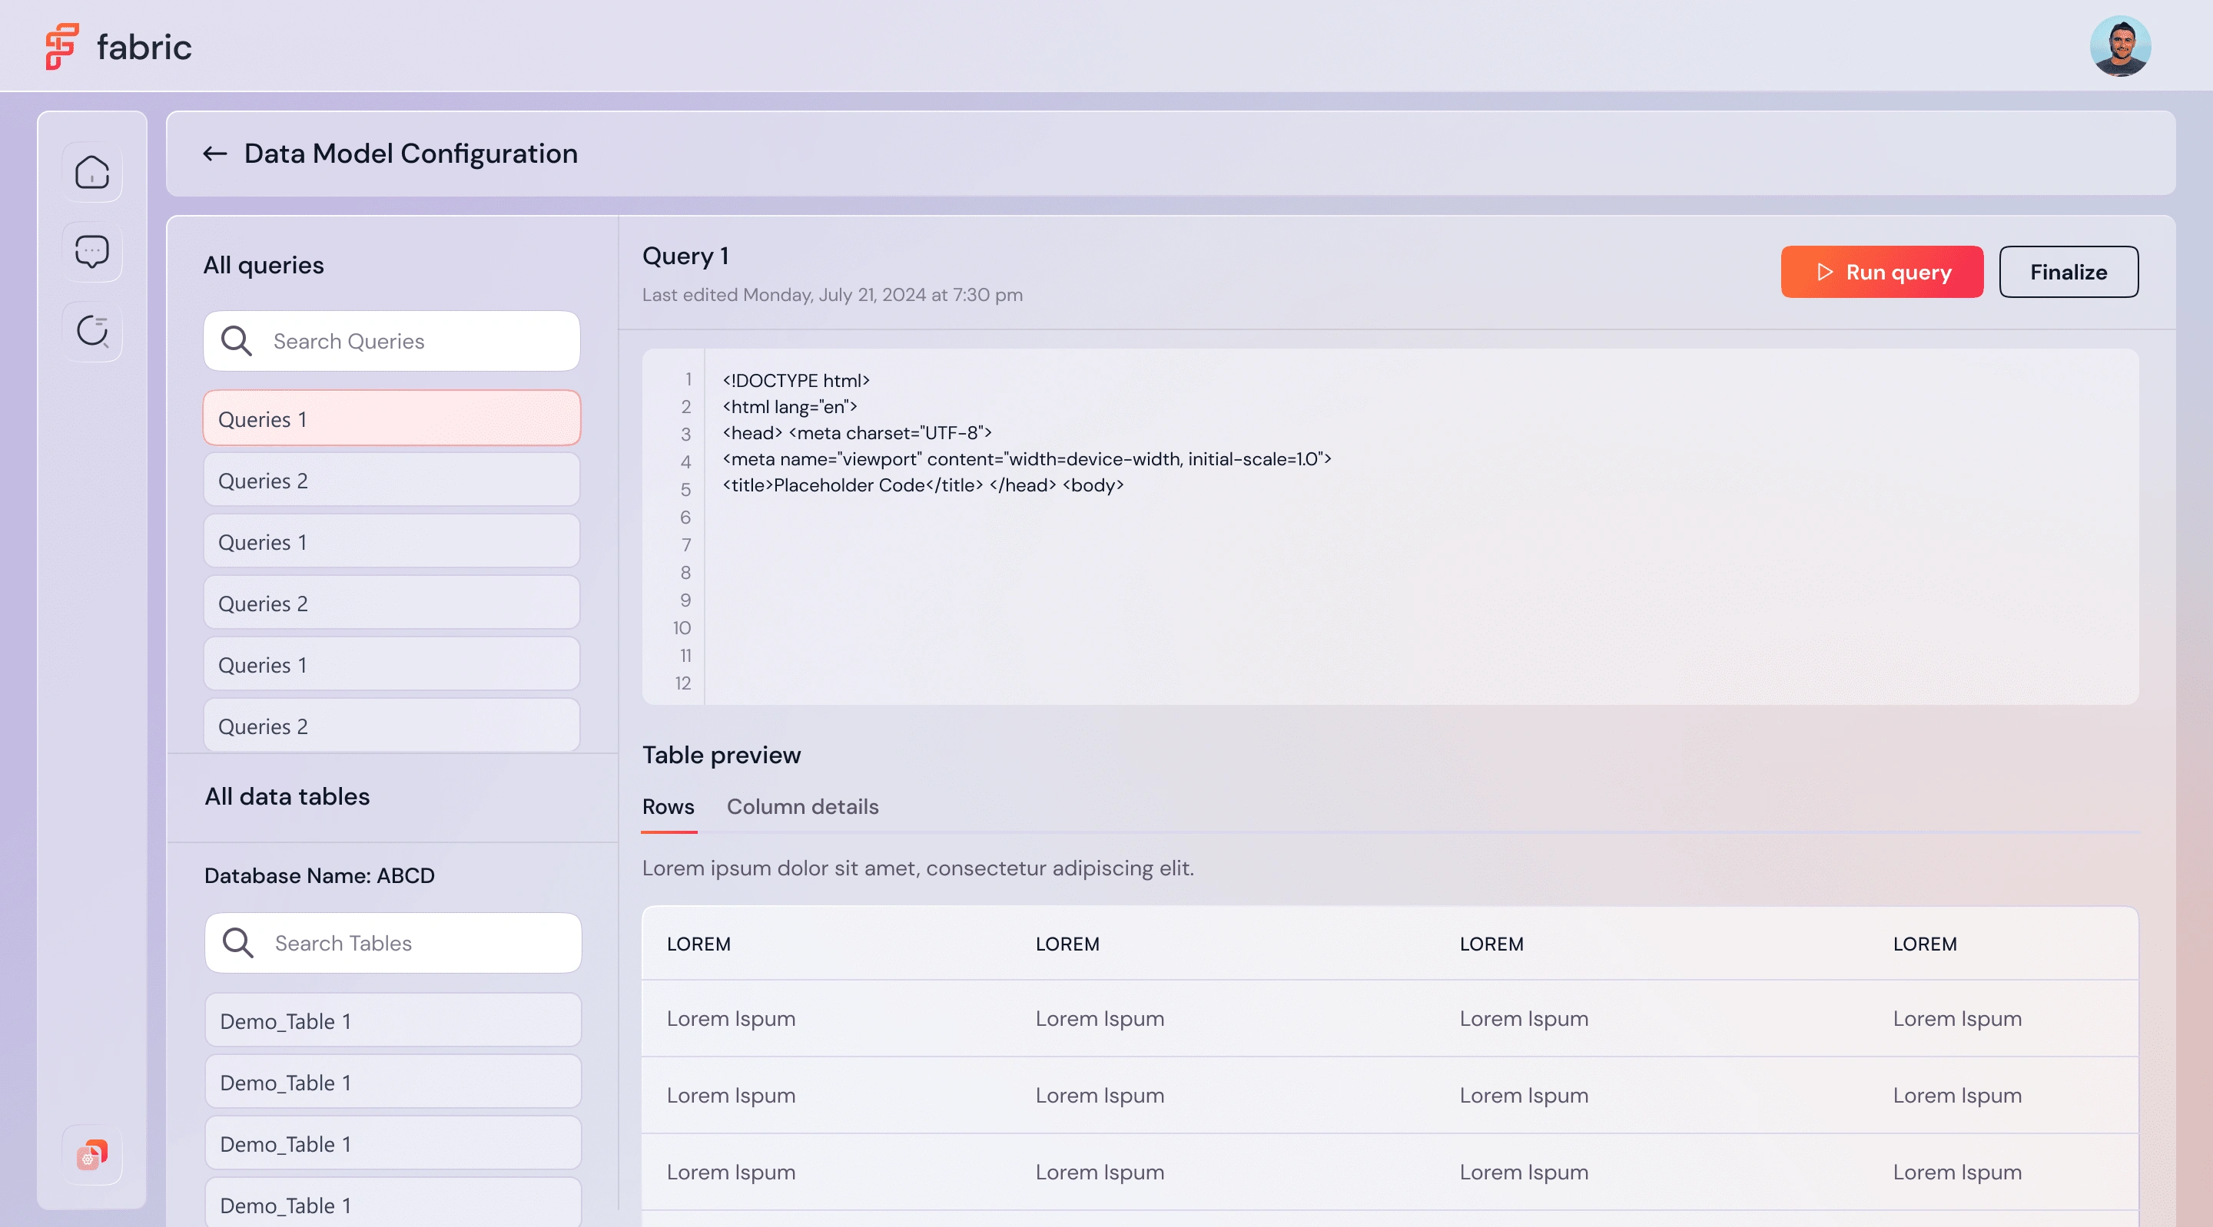2213x1227 pixels.
Task: Select the chat/messages icon in sidebar
Action: point(91,251)
